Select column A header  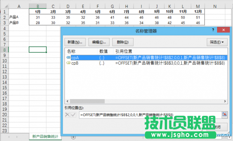19,6
